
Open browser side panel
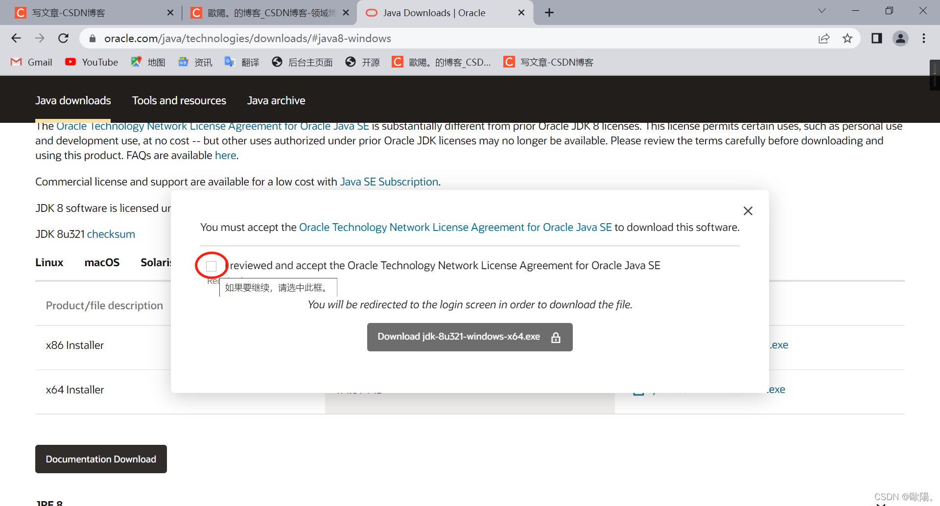coord(876,38)
